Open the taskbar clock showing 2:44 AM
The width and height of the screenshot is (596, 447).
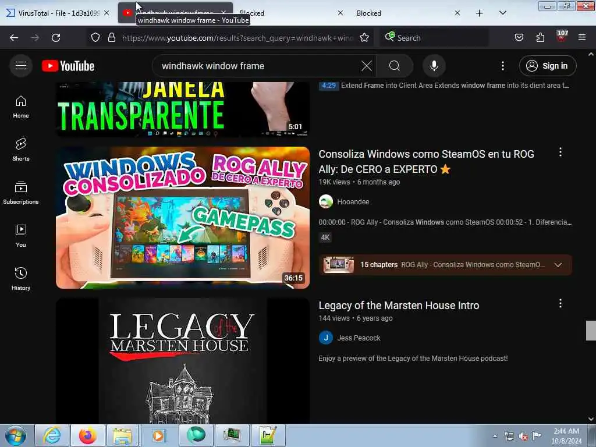tap(566, 436)
